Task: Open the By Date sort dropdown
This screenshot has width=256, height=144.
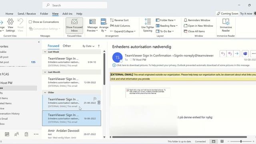Action: pos(88,46)
